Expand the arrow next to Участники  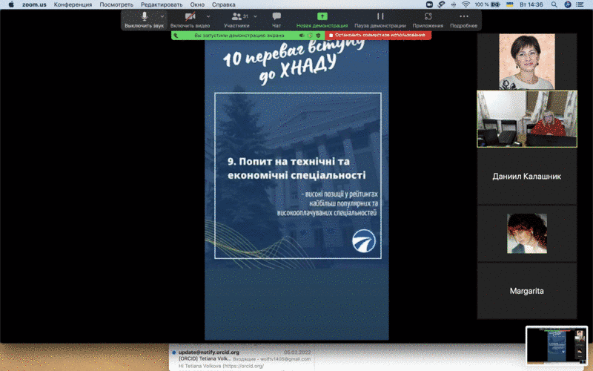[x=255, y=16]
